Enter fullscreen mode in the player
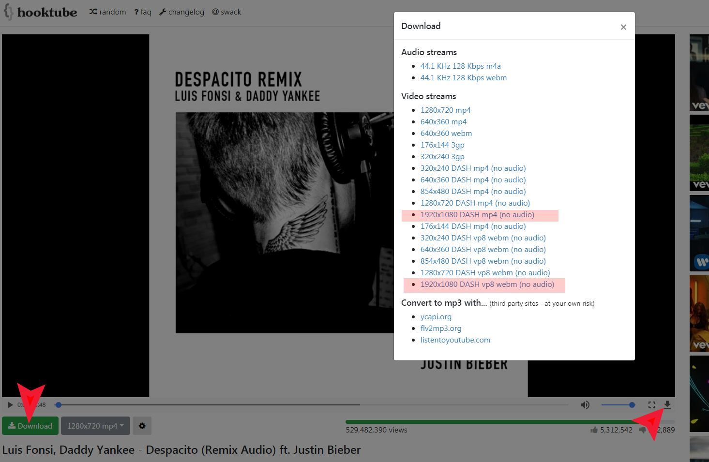Viewport: 709px width, 462px height. [x=651, y=405]
